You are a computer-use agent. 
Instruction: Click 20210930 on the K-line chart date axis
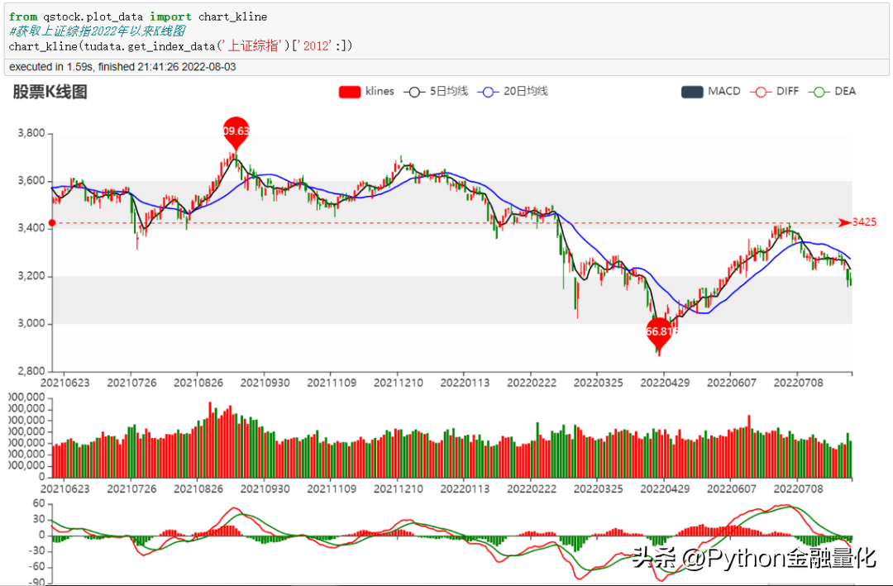[265, 383]
